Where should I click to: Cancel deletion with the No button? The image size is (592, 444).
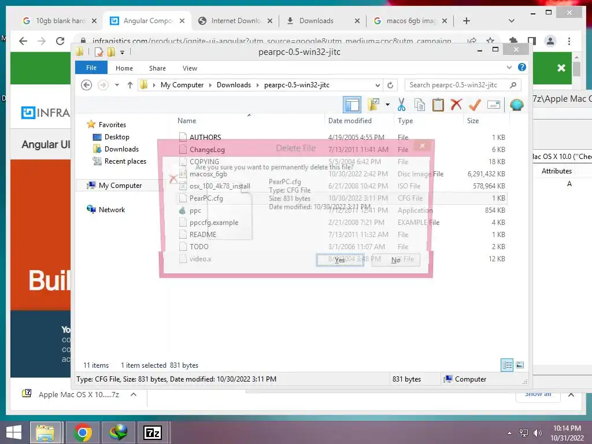pos(395,260)
